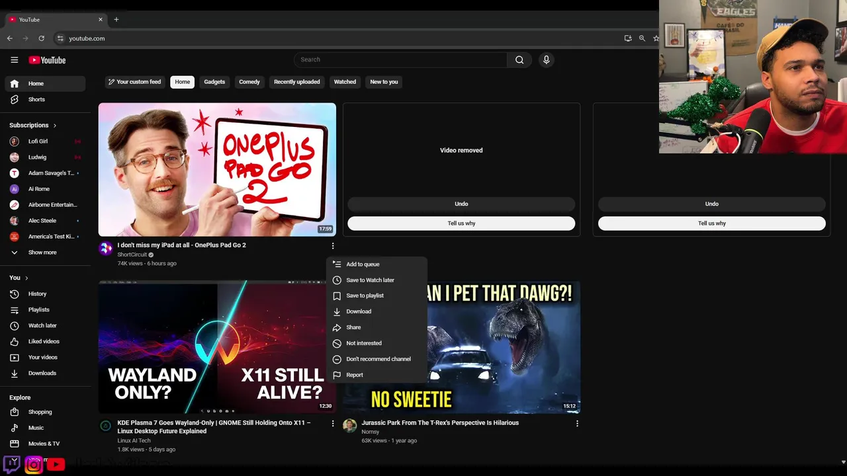Image resolution: width=847 pixels, height=476 pixels.
Task: Open site information icon next to youtube.com
Action: pos(60,38)
